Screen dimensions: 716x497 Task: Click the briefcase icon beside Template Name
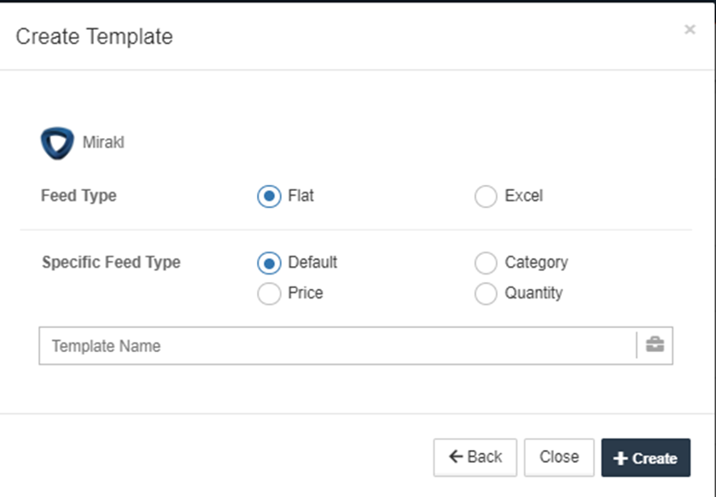[x=655, y=345]
